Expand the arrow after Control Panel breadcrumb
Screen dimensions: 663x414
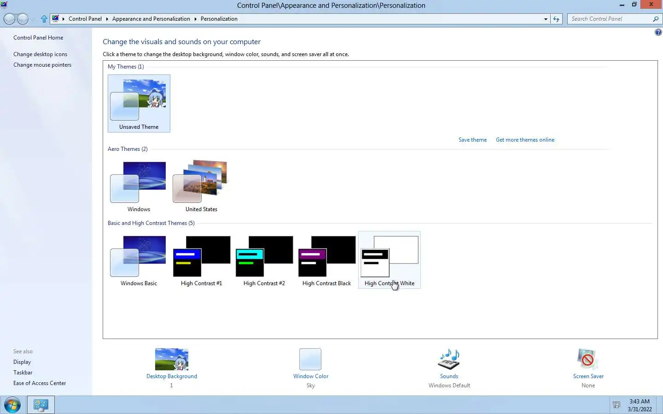[107, 19]
